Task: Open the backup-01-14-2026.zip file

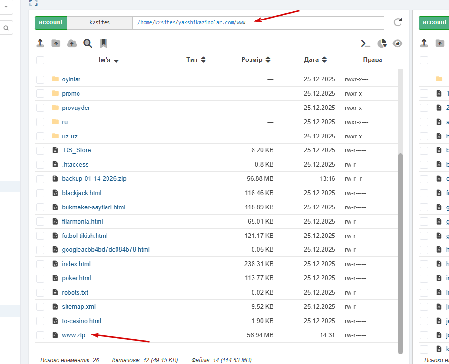Action: [94, 179]
